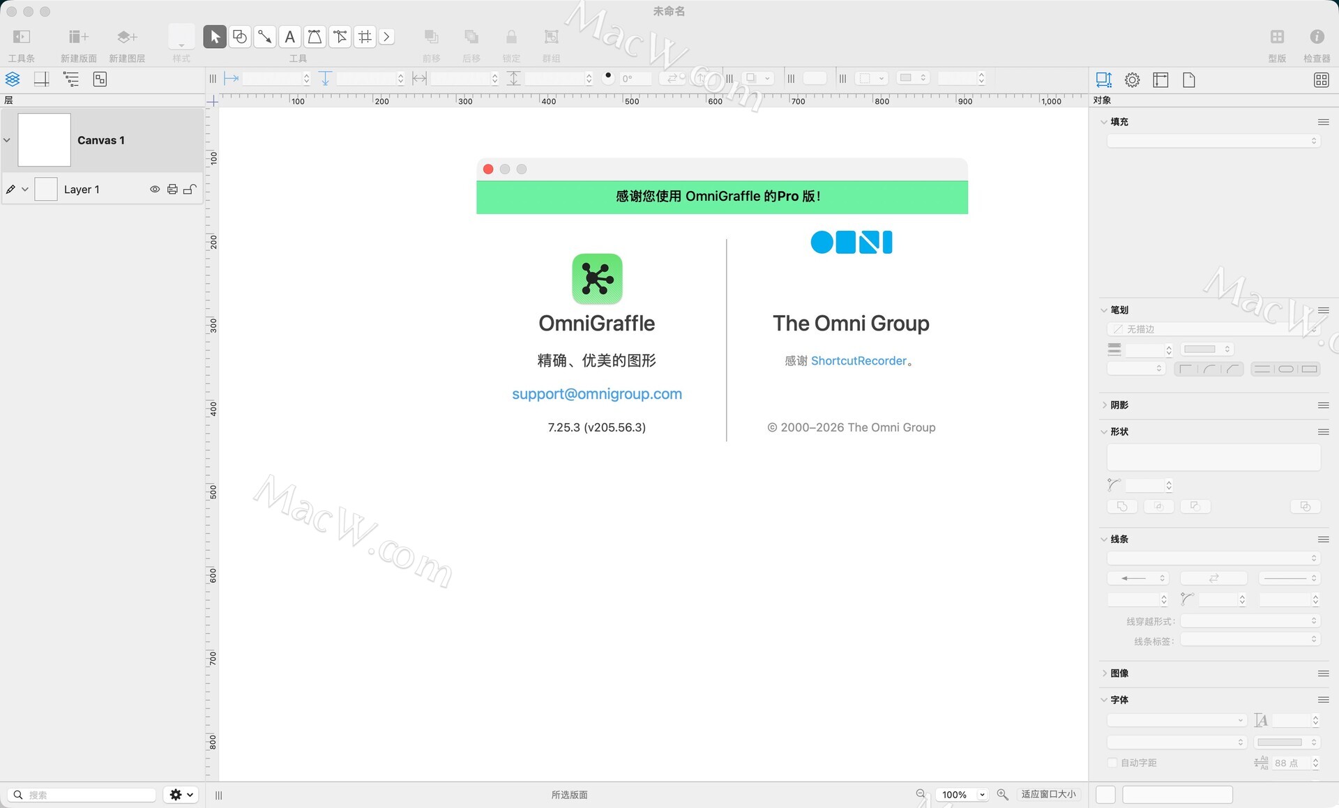Collapse the 笔划 stroke section
The image size is (1339, 808).
point(1104,310)
